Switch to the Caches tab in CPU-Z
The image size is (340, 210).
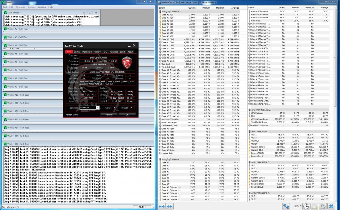click(77, 52)
